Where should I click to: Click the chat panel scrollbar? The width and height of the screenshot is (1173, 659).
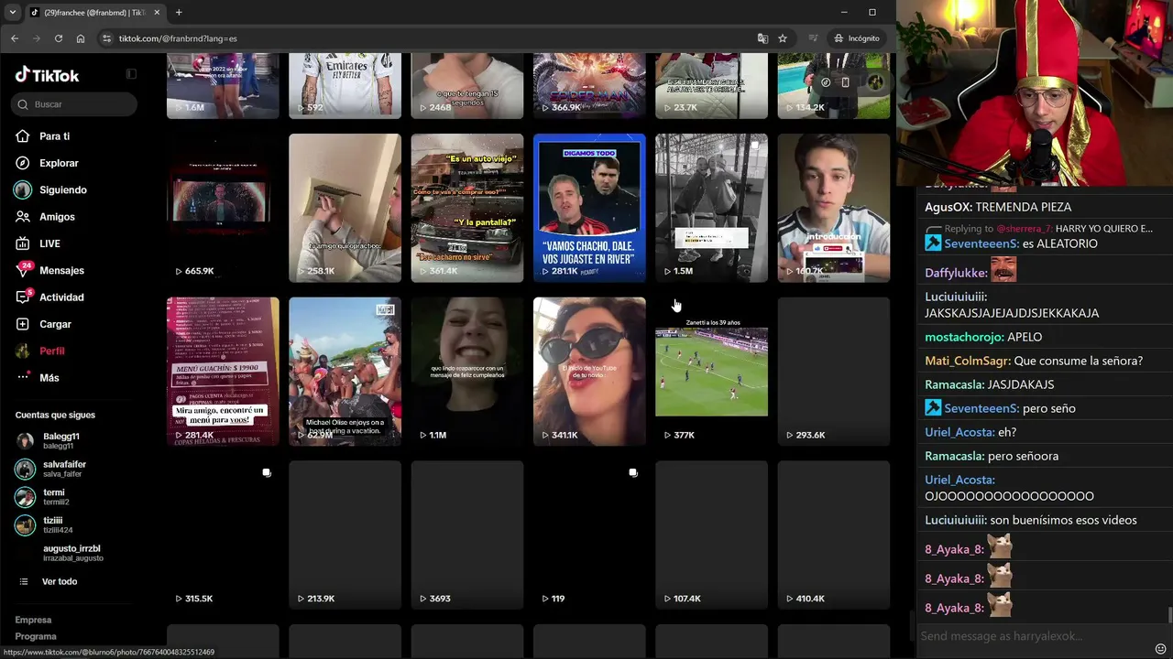(1169, 615)
